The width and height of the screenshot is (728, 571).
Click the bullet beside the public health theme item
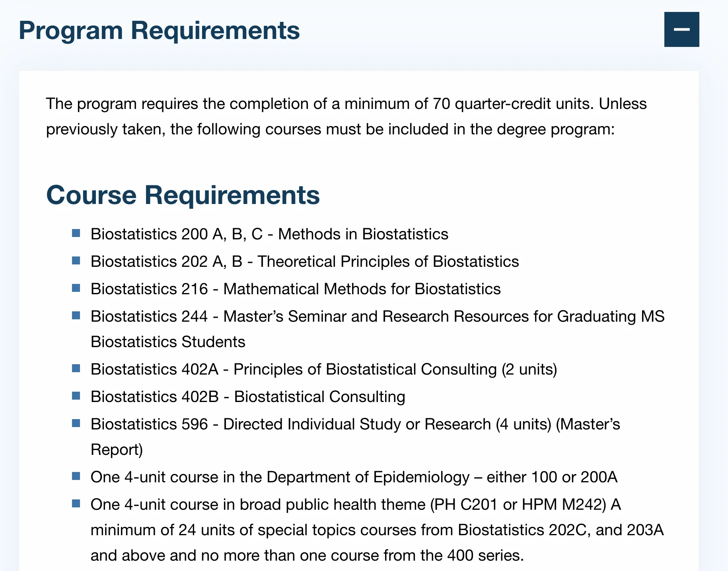point(76,503)
